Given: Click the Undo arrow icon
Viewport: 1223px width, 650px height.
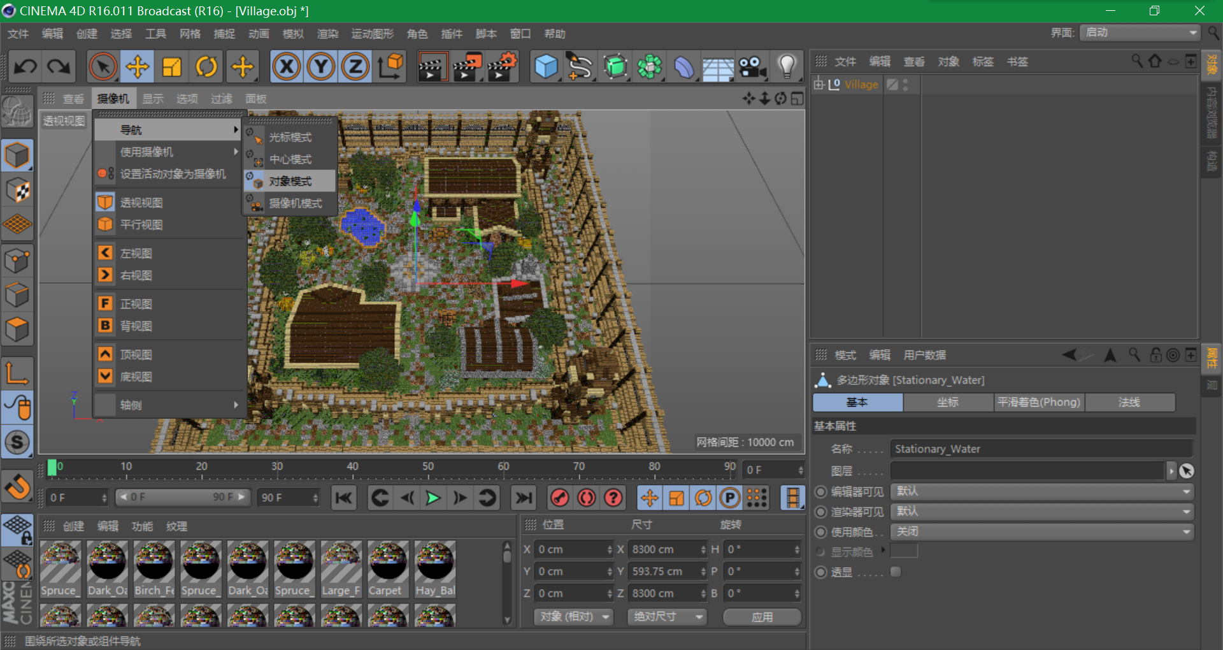Looking at the screenshot, I should click(26, 66).
